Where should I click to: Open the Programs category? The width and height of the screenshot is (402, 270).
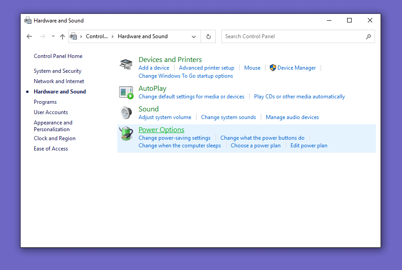click(45, 102)
